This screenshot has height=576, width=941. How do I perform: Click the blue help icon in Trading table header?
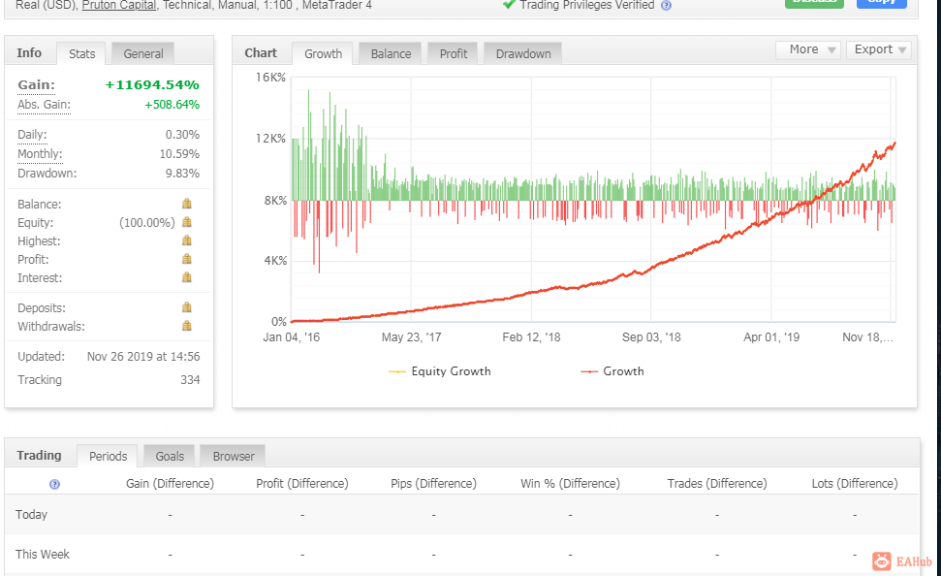pyautogui.click(x=54, y=484)
